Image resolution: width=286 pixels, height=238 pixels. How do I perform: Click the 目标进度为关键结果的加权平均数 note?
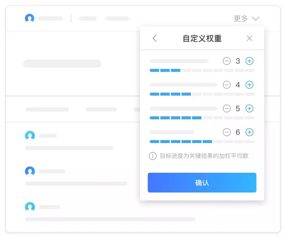pyautogui.click(x=204, y=156)
